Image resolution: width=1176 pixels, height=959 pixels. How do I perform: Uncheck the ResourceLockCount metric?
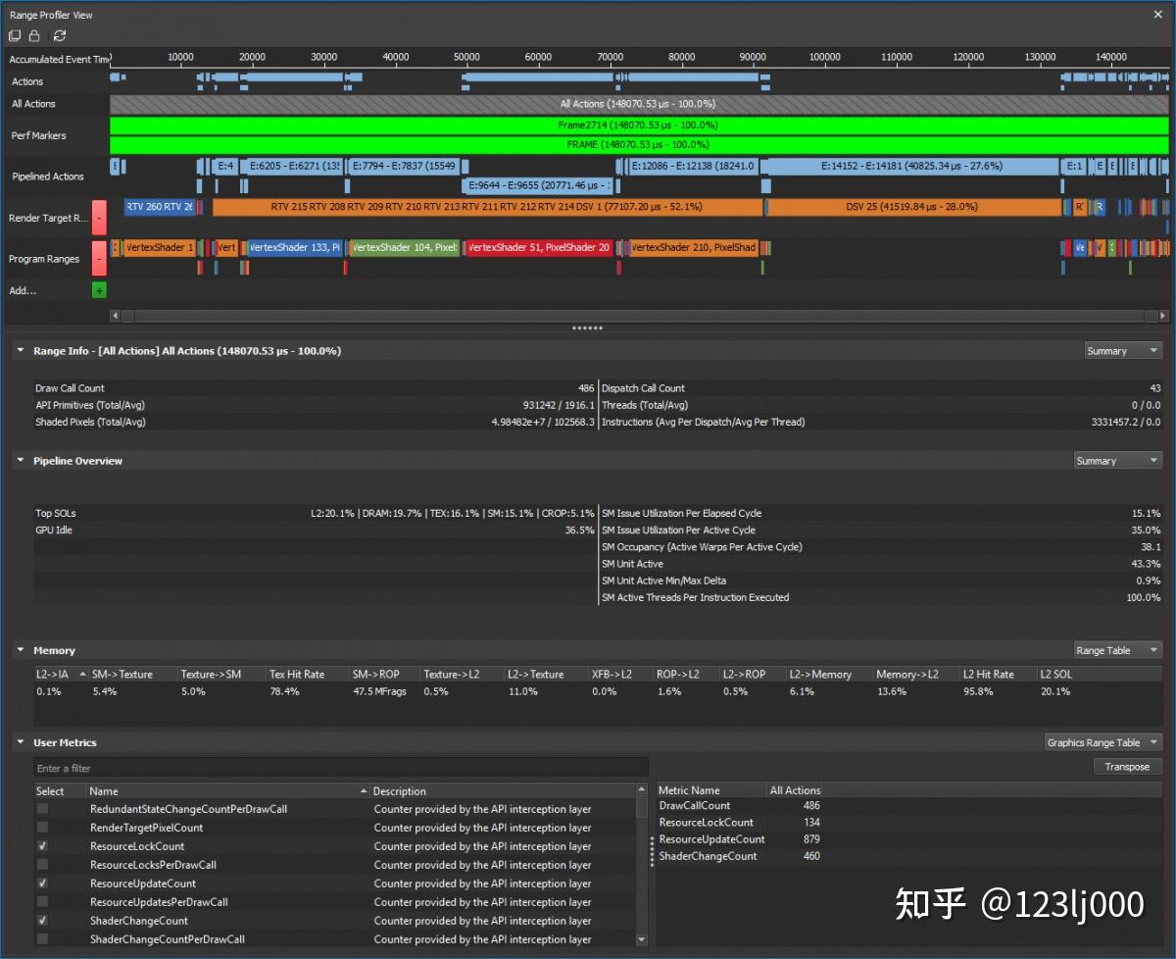pyautogui.click(x=42, y=846)
